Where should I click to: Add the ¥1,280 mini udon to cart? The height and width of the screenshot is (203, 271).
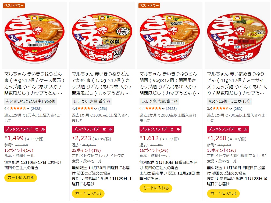coord(223,194)
